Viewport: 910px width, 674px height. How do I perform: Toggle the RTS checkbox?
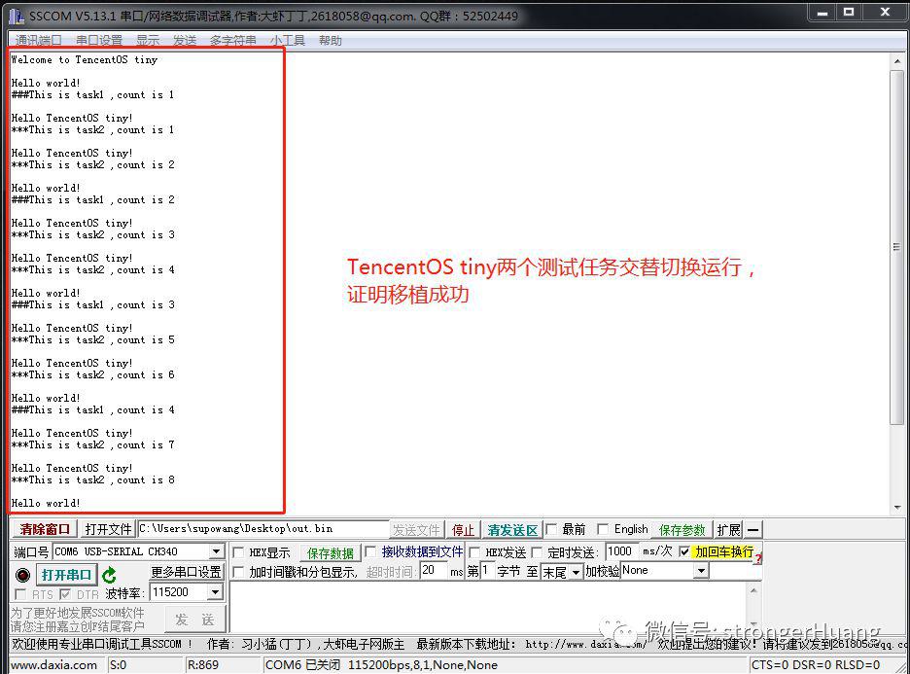[x=20, y=594]
